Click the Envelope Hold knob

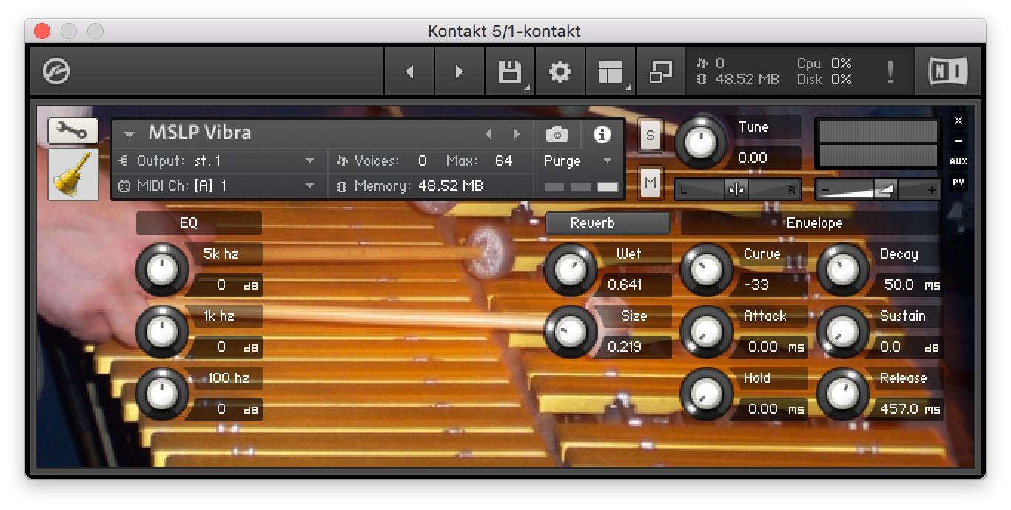[x=706, y=394]
